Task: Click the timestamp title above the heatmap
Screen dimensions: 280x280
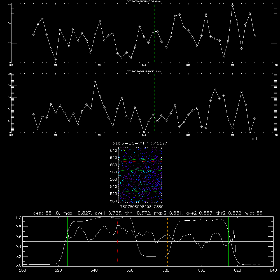Action: [140, 143]
